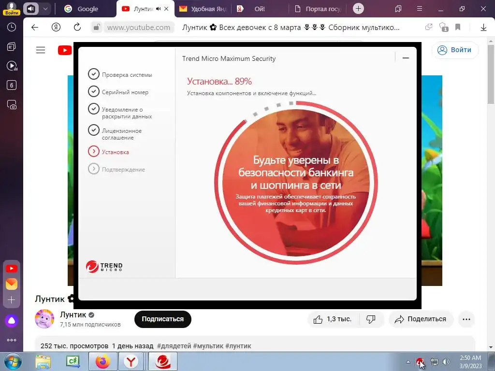Screen dimensions: 495x371
Task: Like the video with 1,3 тыс.
Action: [332, 319]
